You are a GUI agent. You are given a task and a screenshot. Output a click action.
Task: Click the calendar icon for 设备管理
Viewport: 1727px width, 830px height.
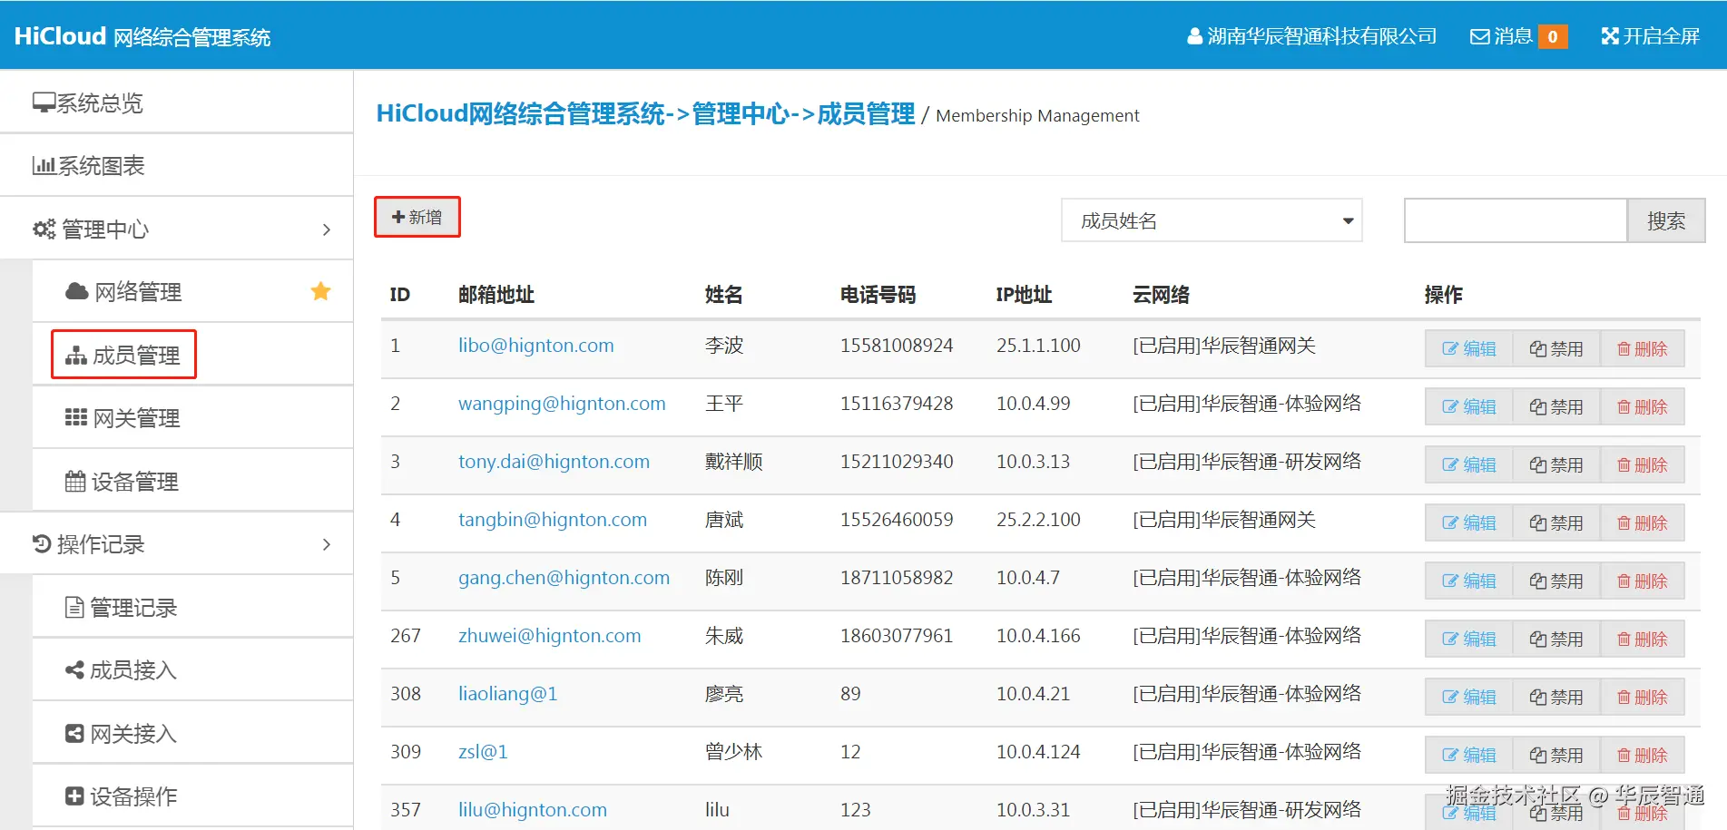click(x=75, y=481)
